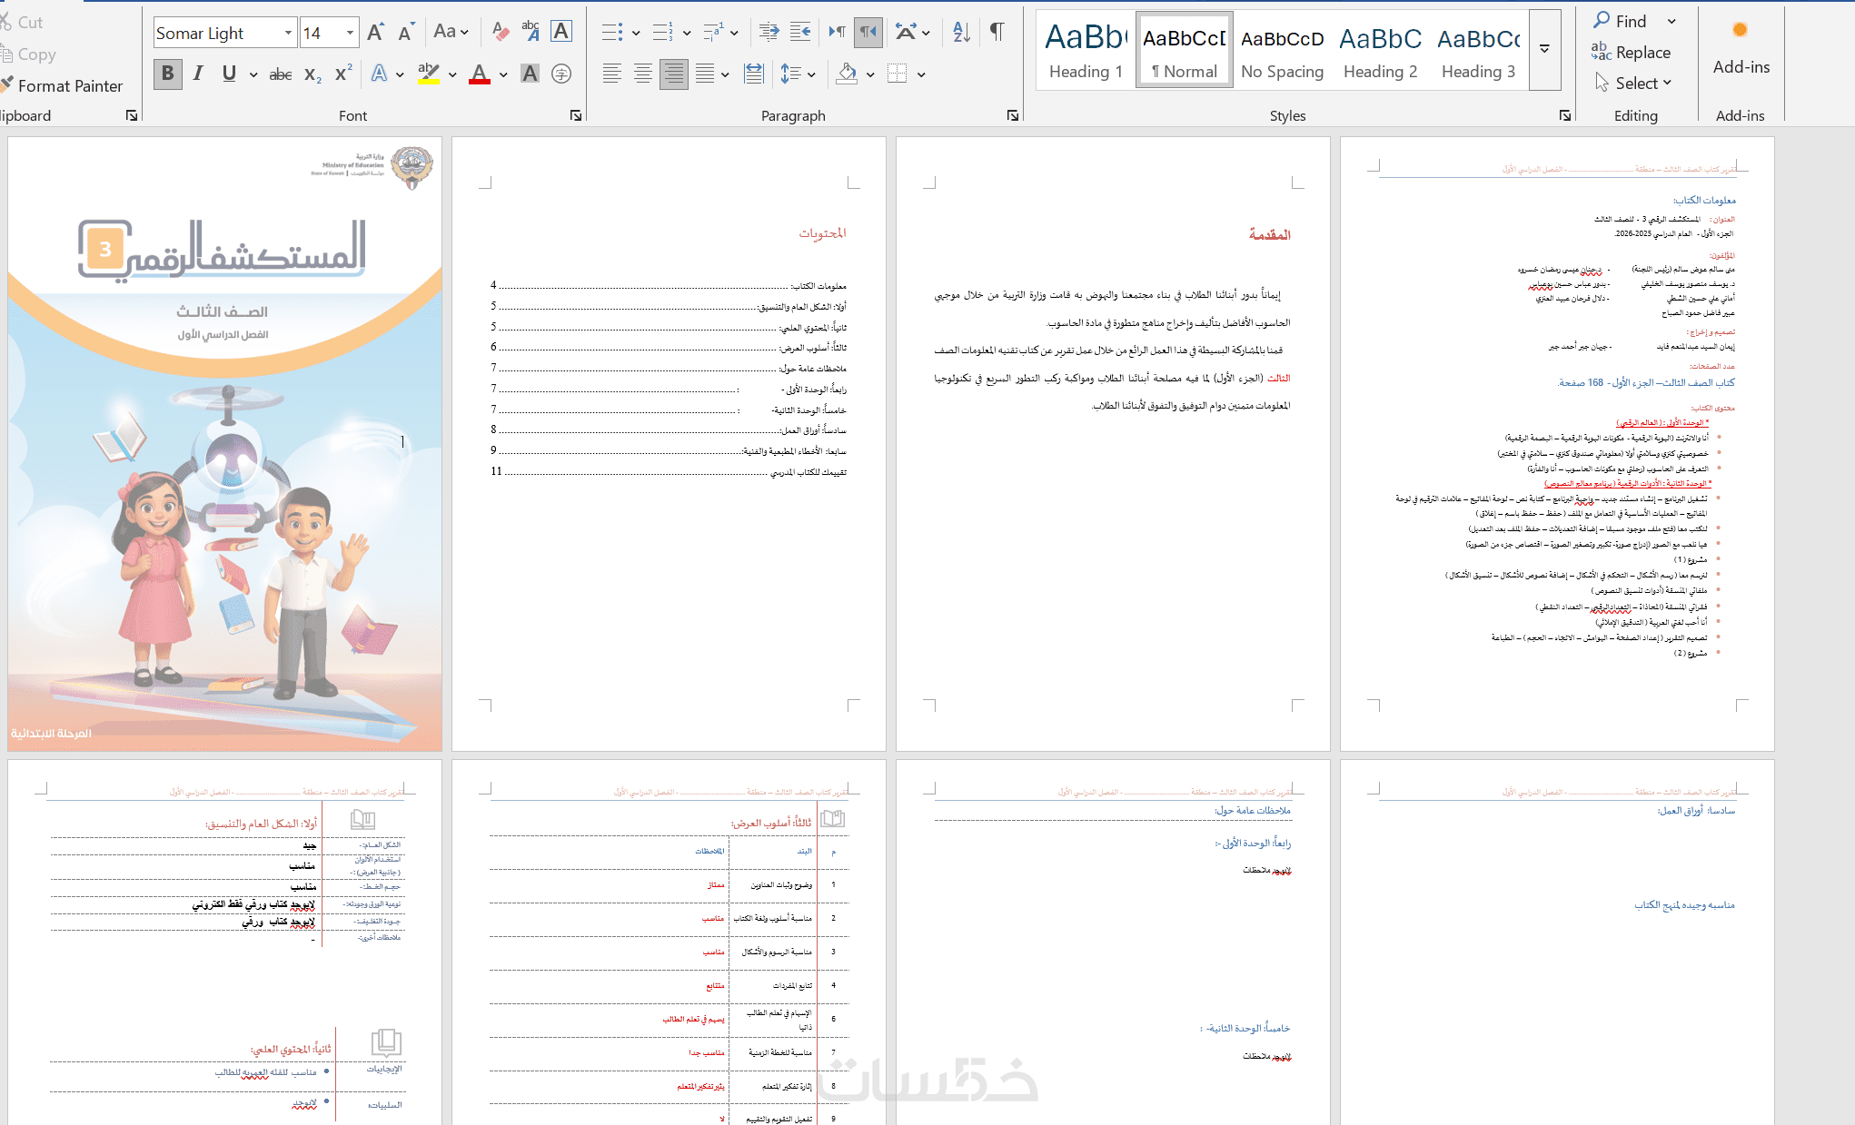Click the Clear All Formatting icon
This screenshot has width=1855, height=1125.
click(500, 33)
